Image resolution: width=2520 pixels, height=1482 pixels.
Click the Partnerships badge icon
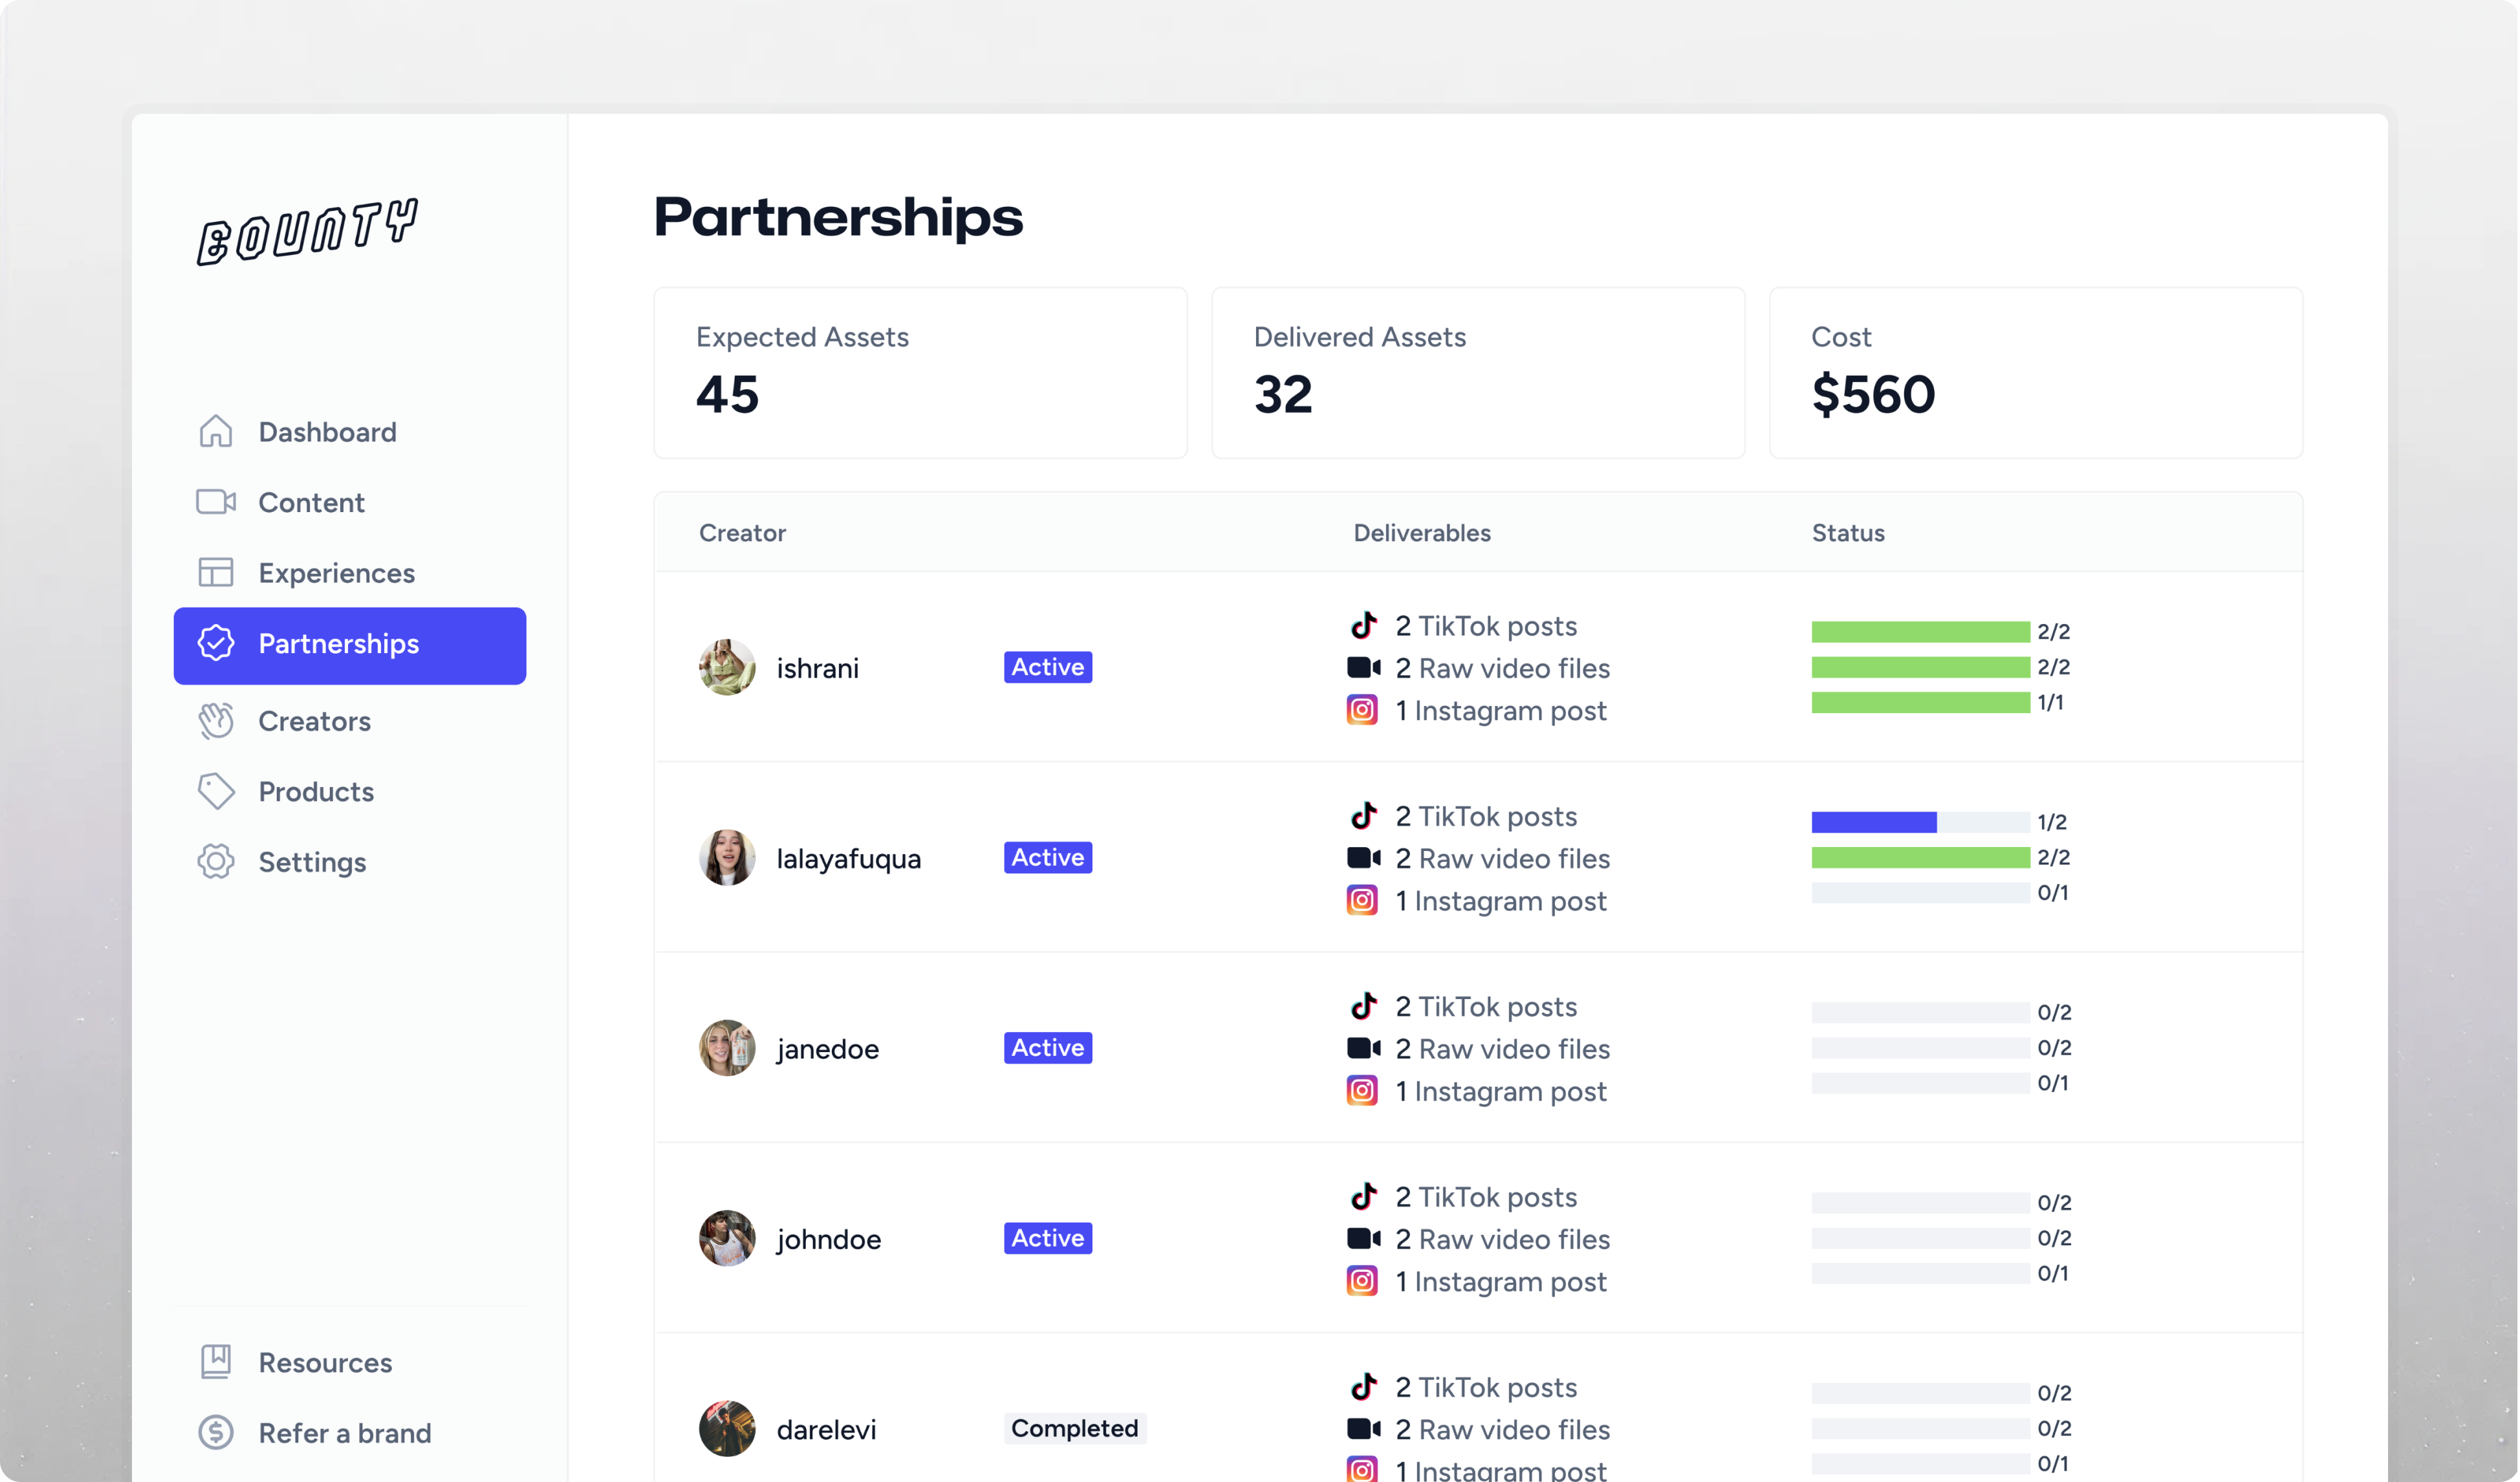click(x=215, y=645)
